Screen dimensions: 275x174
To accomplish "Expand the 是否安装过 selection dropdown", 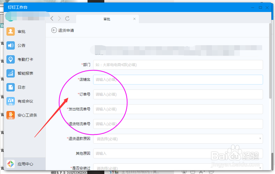I will click(178, 167).
